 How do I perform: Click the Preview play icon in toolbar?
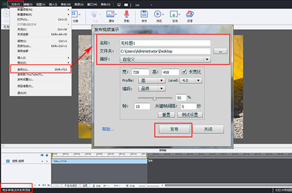coord(158,14)
